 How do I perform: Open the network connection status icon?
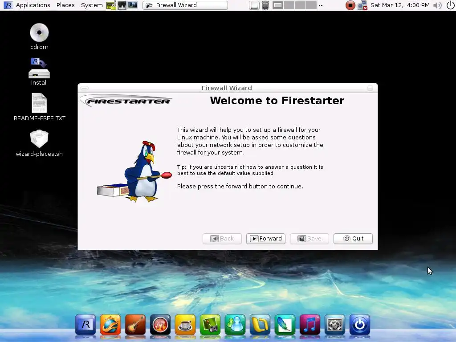362,5
